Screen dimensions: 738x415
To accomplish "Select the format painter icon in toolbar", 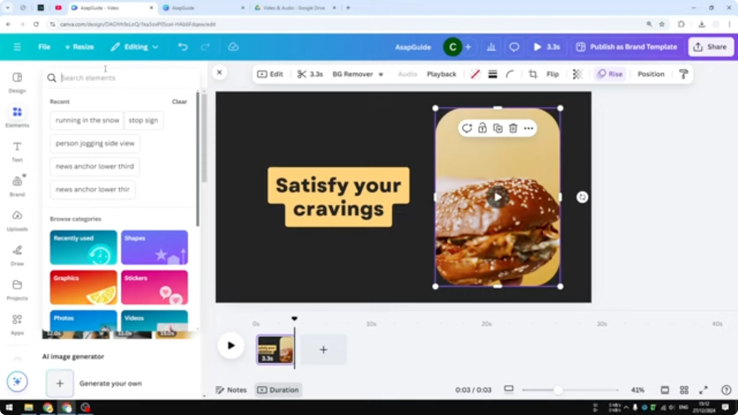I will 683,74.
